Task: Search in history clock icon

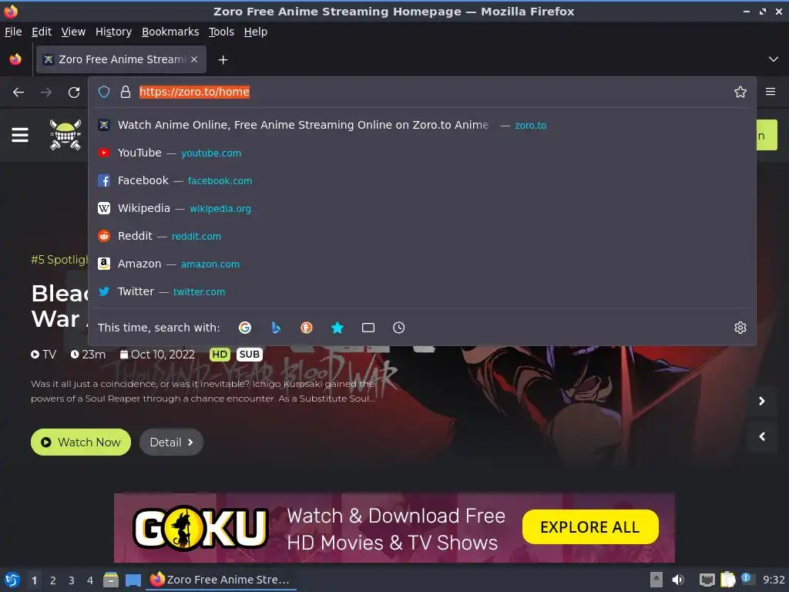Action: [x=398, y=328]
